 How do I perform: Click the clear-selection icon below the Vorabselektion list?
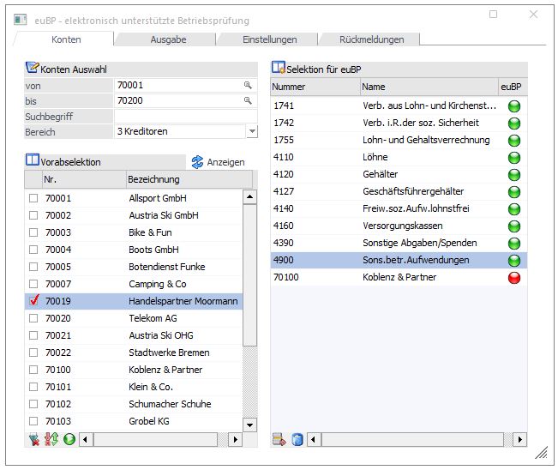click(34, 439)
